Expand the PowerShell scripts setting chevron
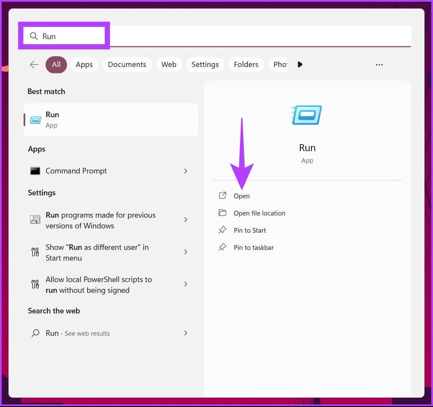This screenshot has width=433, height=407. [x=186, y=284]
